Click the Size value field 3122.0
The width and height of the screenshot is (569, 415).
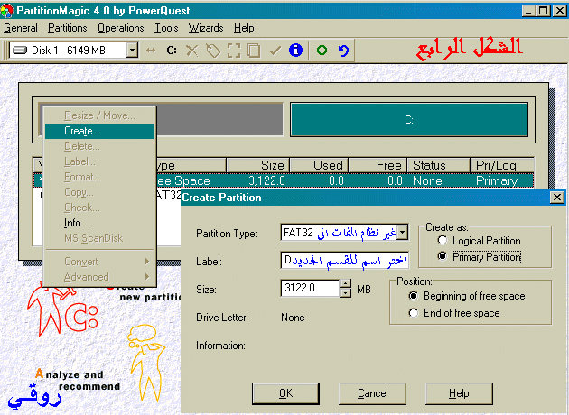pyautogui.click(x=310, y=288)
